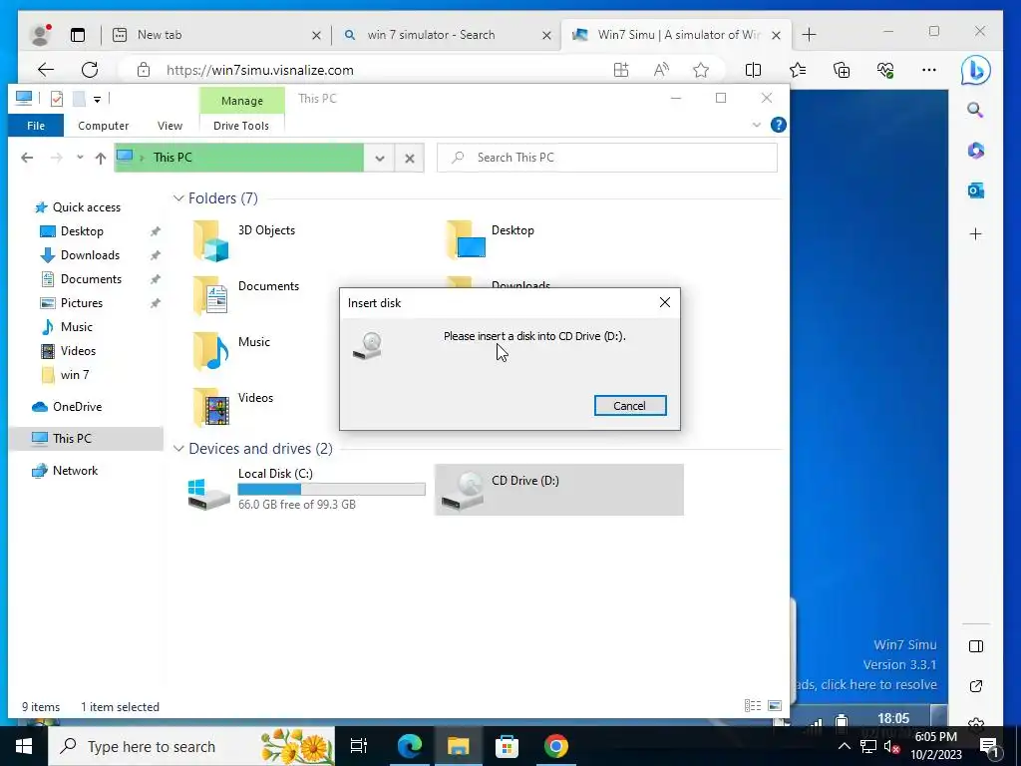Expand the ribbon with the chevron
This screenshot has width=1021, height=766.
756,125
